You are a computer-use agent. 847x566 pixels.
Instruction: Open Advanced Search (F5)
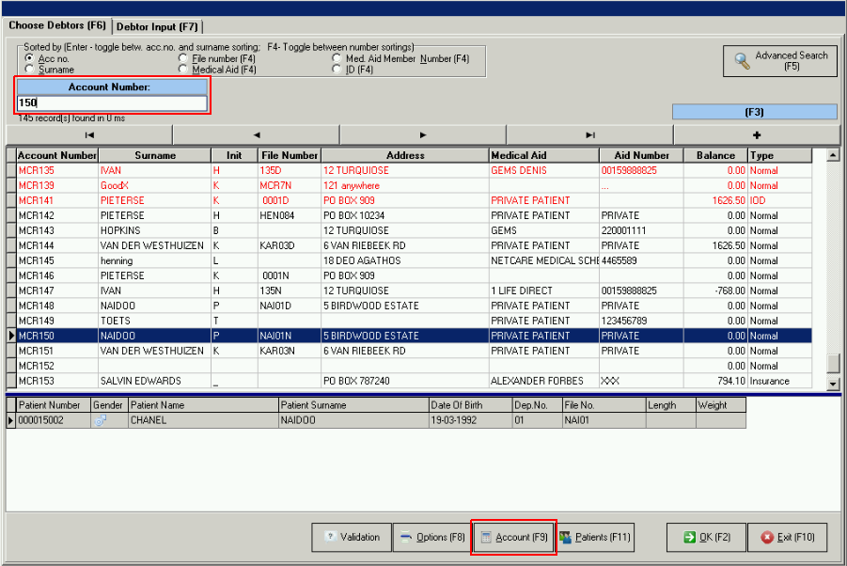[x=780, y=61]
